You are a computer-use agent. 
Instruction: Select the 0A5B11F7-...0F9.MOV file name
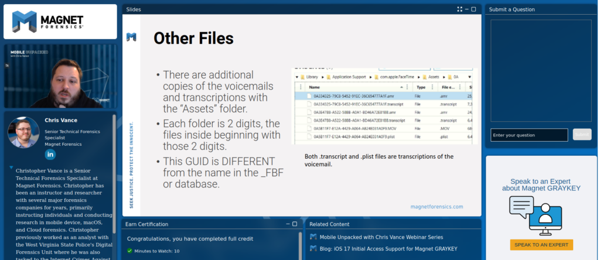tap(355, 128)
